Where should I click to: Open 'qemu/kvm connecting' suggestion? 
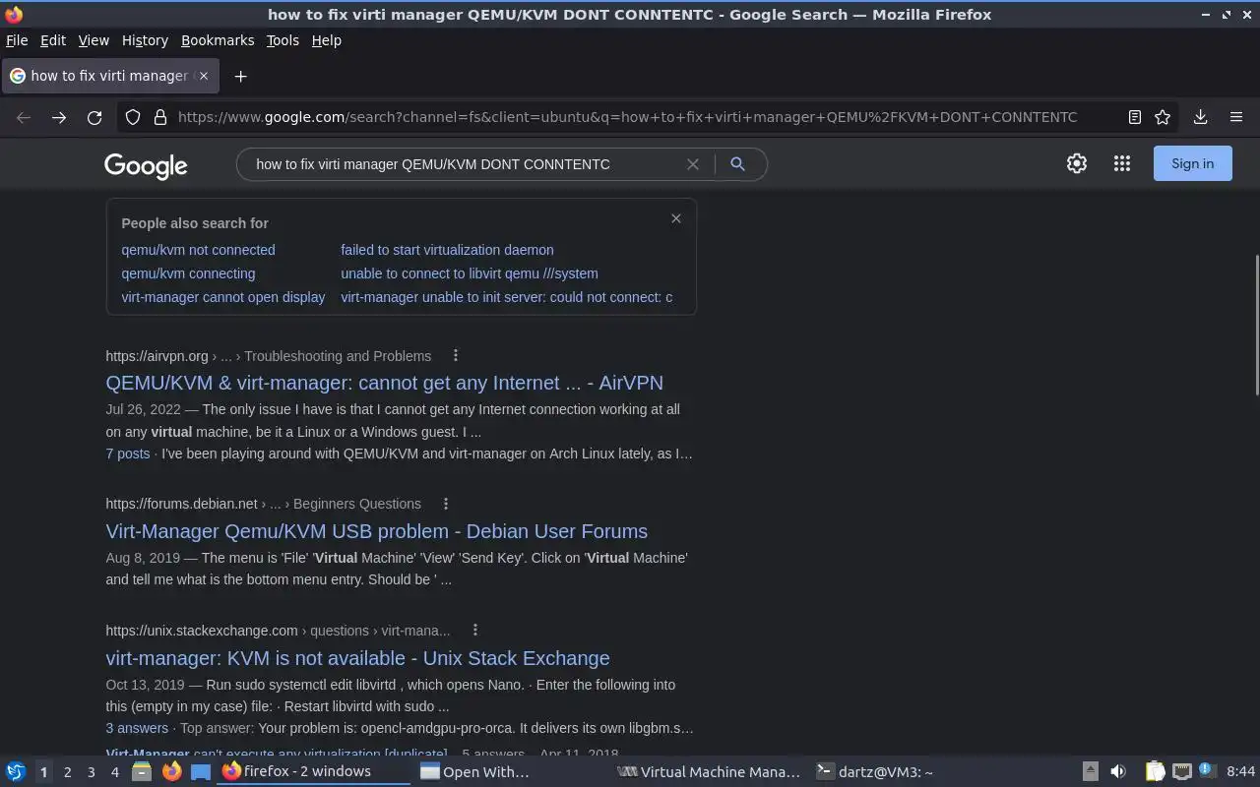[188, 273]
